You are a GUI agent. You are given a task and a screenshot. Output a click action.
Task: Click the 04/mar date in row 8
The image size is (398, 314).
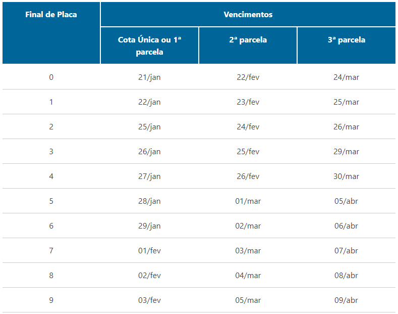tap(248, 276)
